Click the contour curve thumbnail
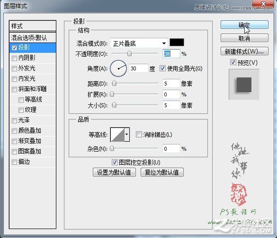277x238 pixels. tap(117, 135)
